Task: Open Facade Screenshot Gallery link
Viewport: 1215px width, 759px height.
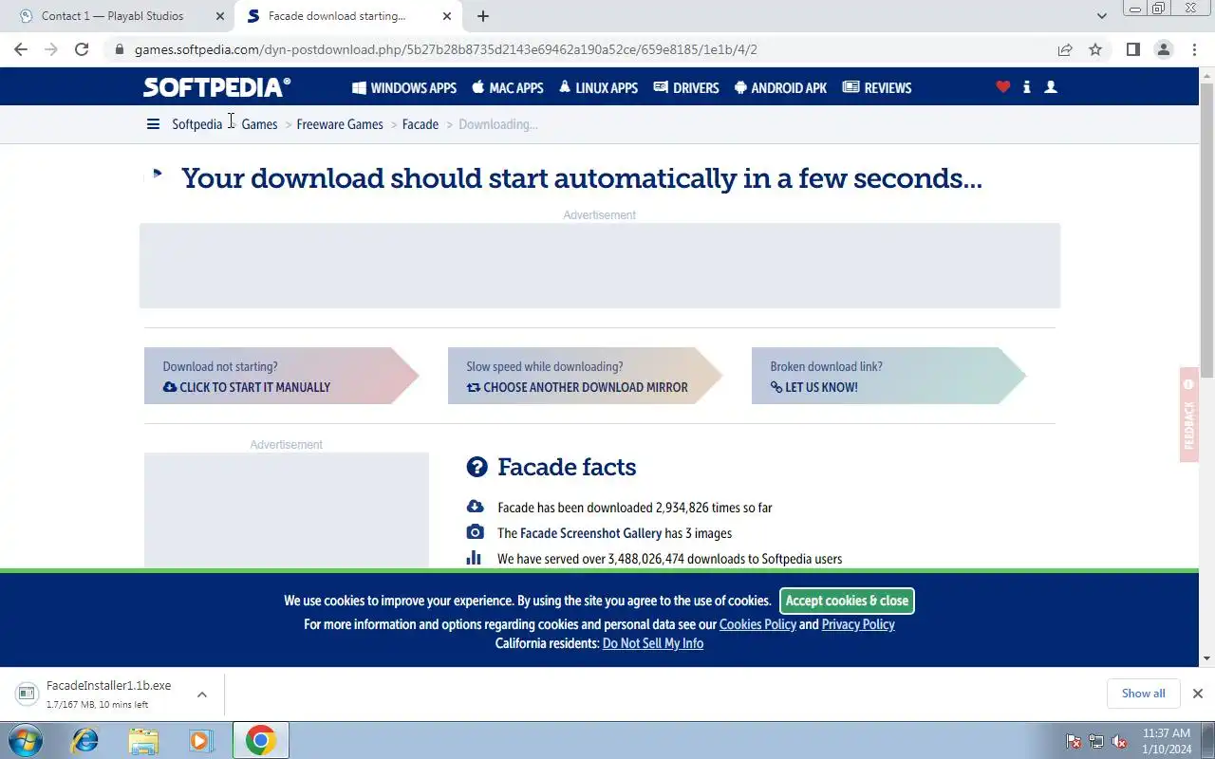Action: tap(590, 533)
